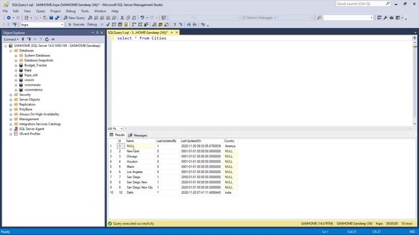Switch output to Results to File
This screenshot has width=419, height=235.
[x=166, y=25]
